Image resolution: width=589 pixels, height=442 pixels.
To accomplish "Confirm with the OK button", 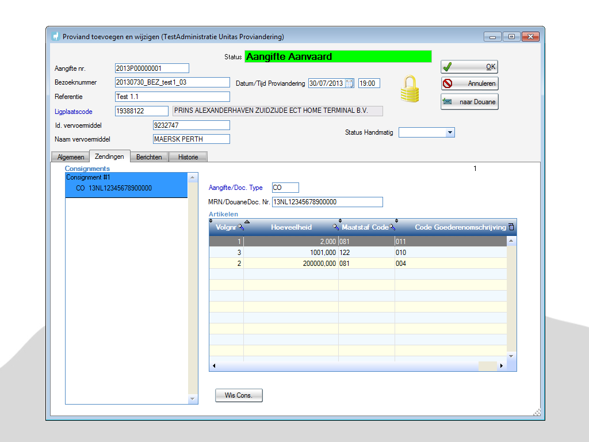I will [469, 67].
